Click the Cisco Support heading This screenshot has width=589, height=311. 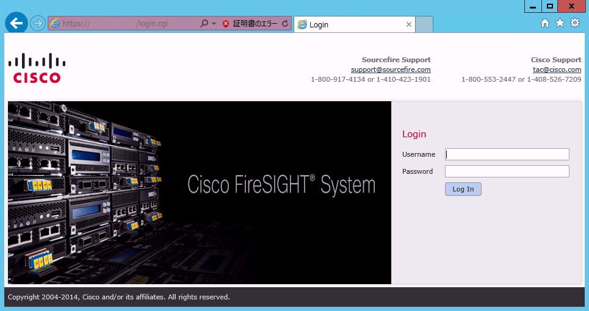pos(556,60)
